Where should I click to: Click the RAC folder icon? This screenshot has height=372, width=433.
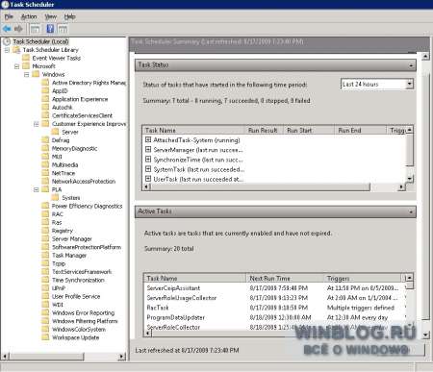(45, 214)
